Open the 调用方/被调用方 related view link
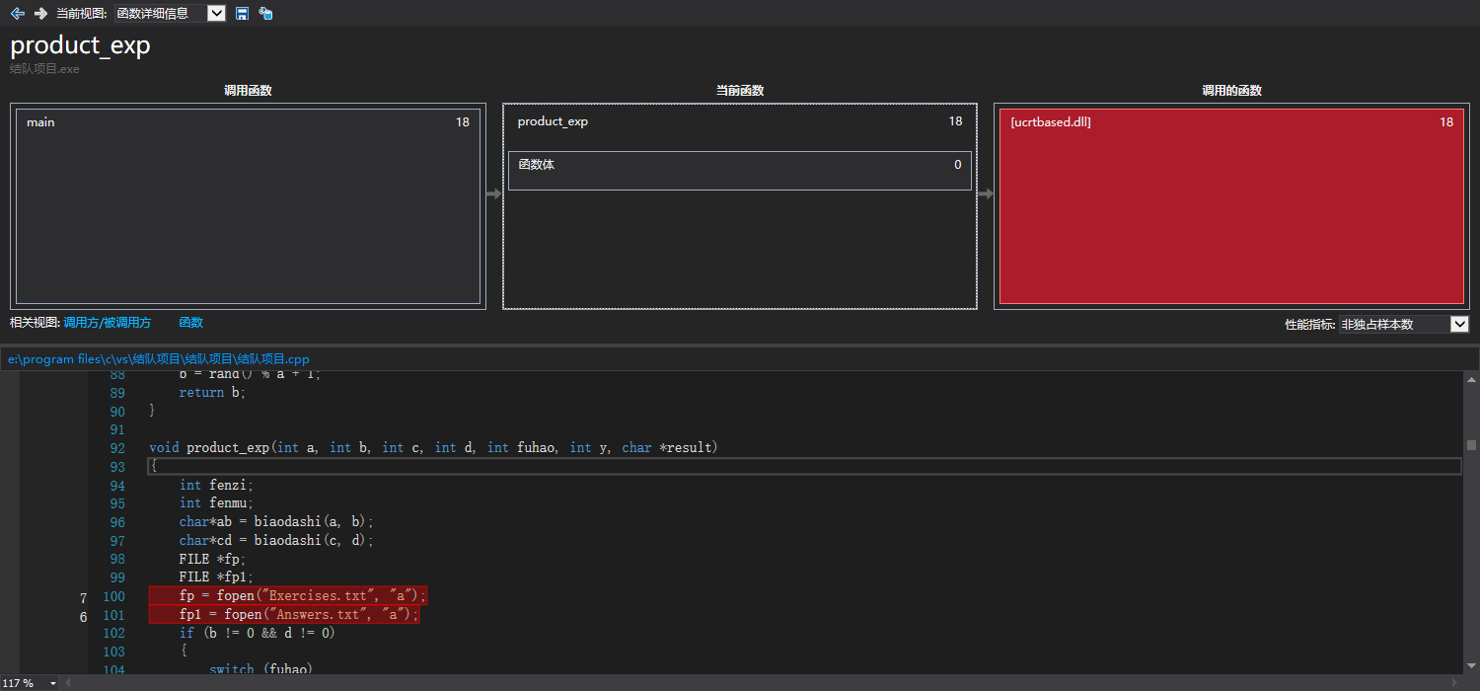The image size is (1480, 691). click(x=107, y=323)
